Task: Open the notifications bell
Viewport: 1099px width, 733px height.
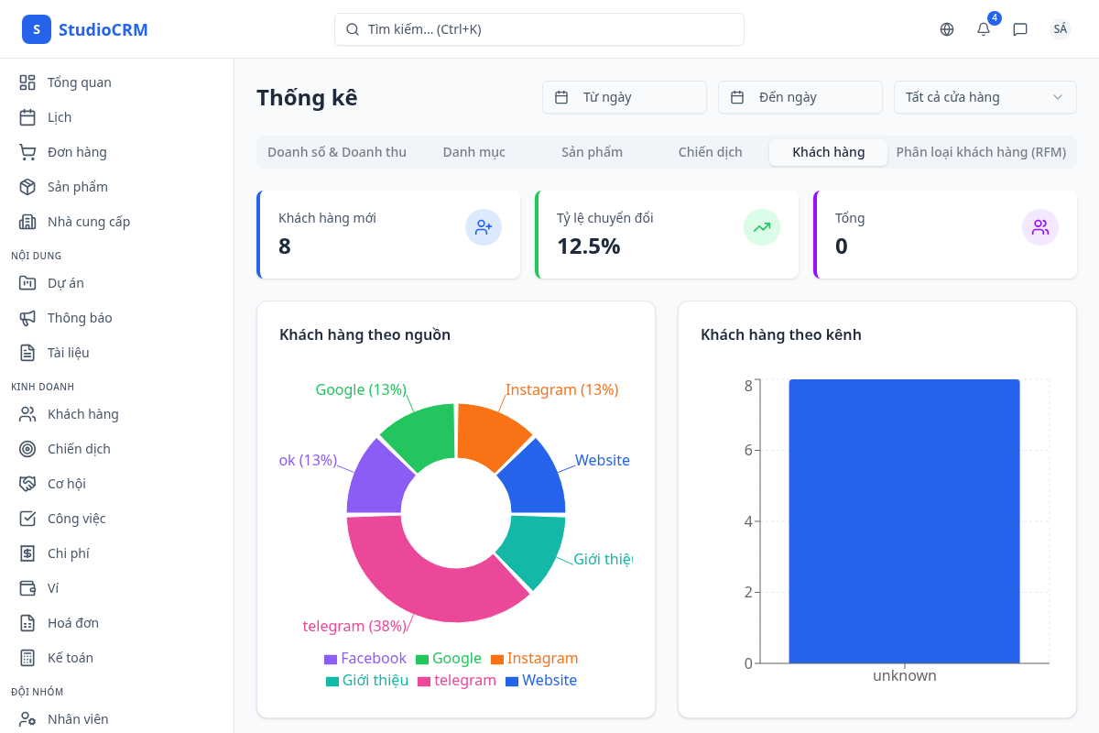Action: point(984,29)
